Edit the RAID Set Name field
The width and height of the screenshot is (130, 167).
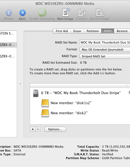point(105,42)
